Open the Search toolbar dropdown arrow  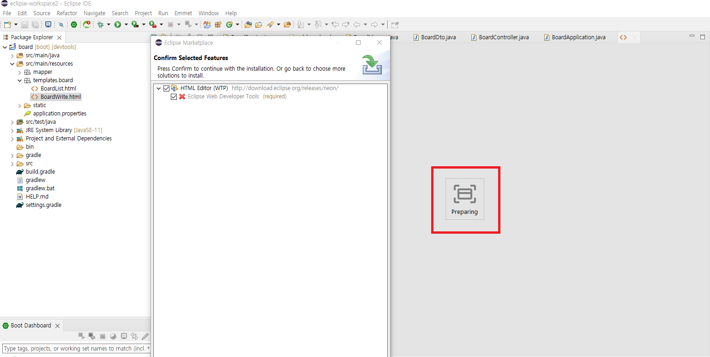pos(278,24)
